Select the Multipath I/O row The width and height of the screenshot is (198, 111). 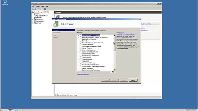pyautogui.click(x=85, y=61)
